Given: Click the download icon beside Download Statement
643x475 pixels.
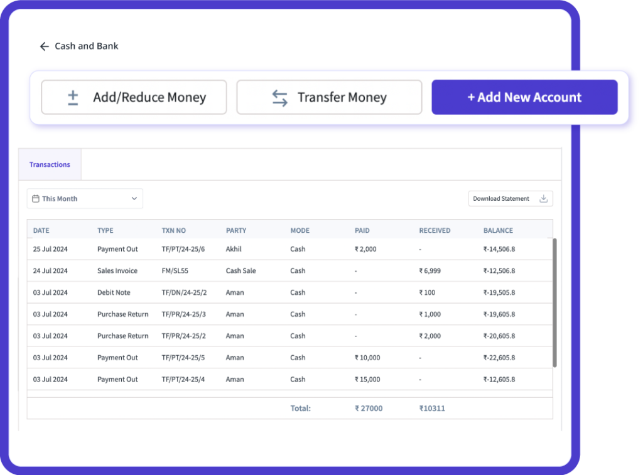Looking at the screenshot, I should [543, 198].
